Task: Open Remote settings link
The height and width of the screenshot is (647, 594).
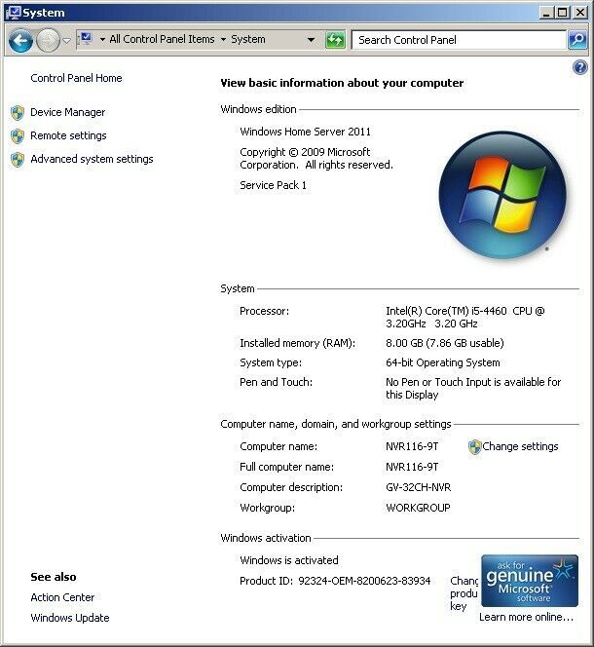Action: 68,135
